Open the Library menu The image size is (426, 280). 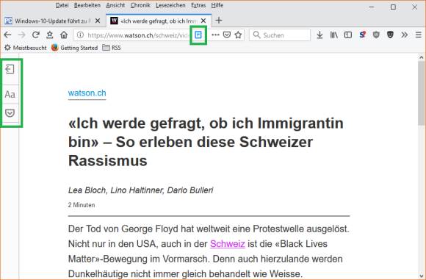(x=334, y=35)
